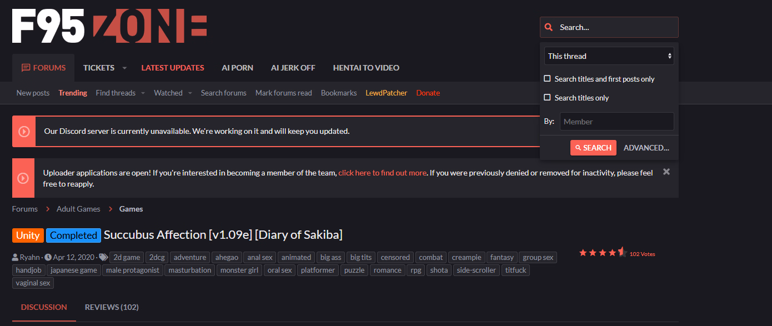The image size is (772, 326).
Task: Follow 'click here to find out more' link
Action: click(x=383, y=173)
